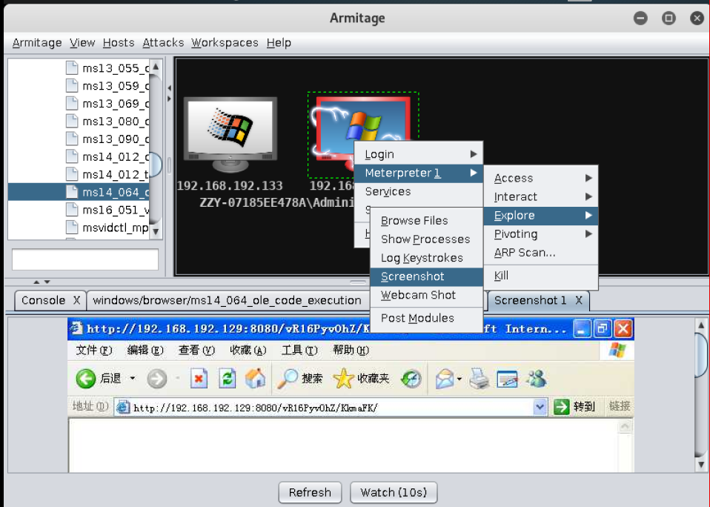Click the ms13_080 module file icon

click(72, 121)
